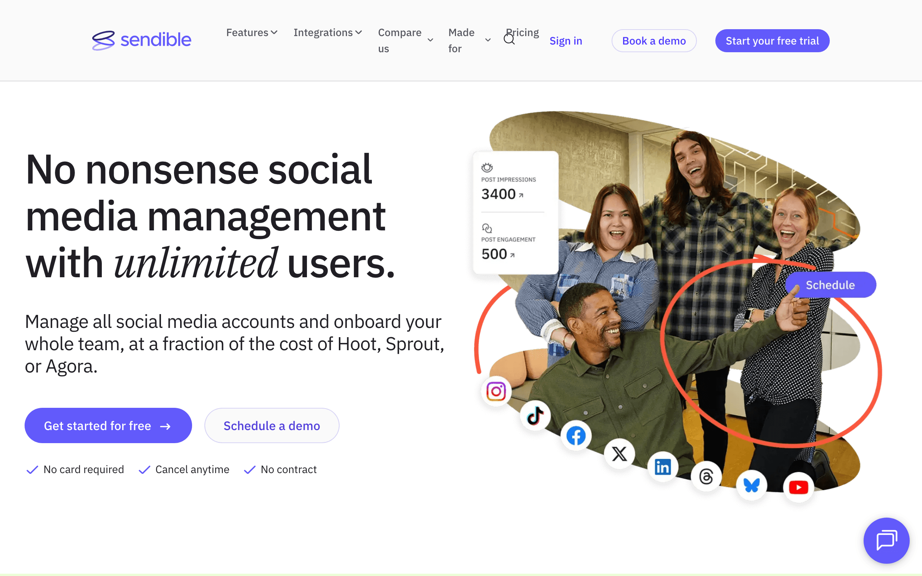Click the YouTube icon

click(x=798, y=487)
